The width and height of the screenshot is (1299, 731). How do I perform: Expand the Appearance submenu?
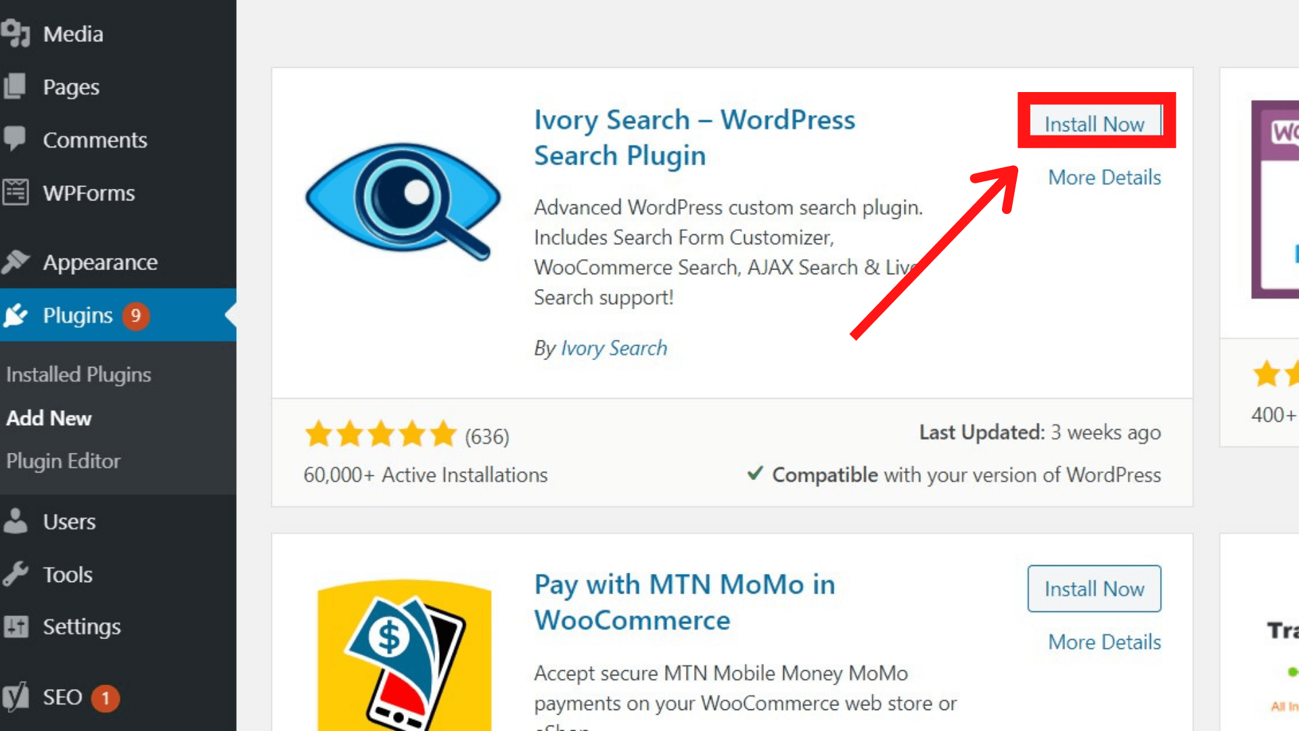(100, 262)
